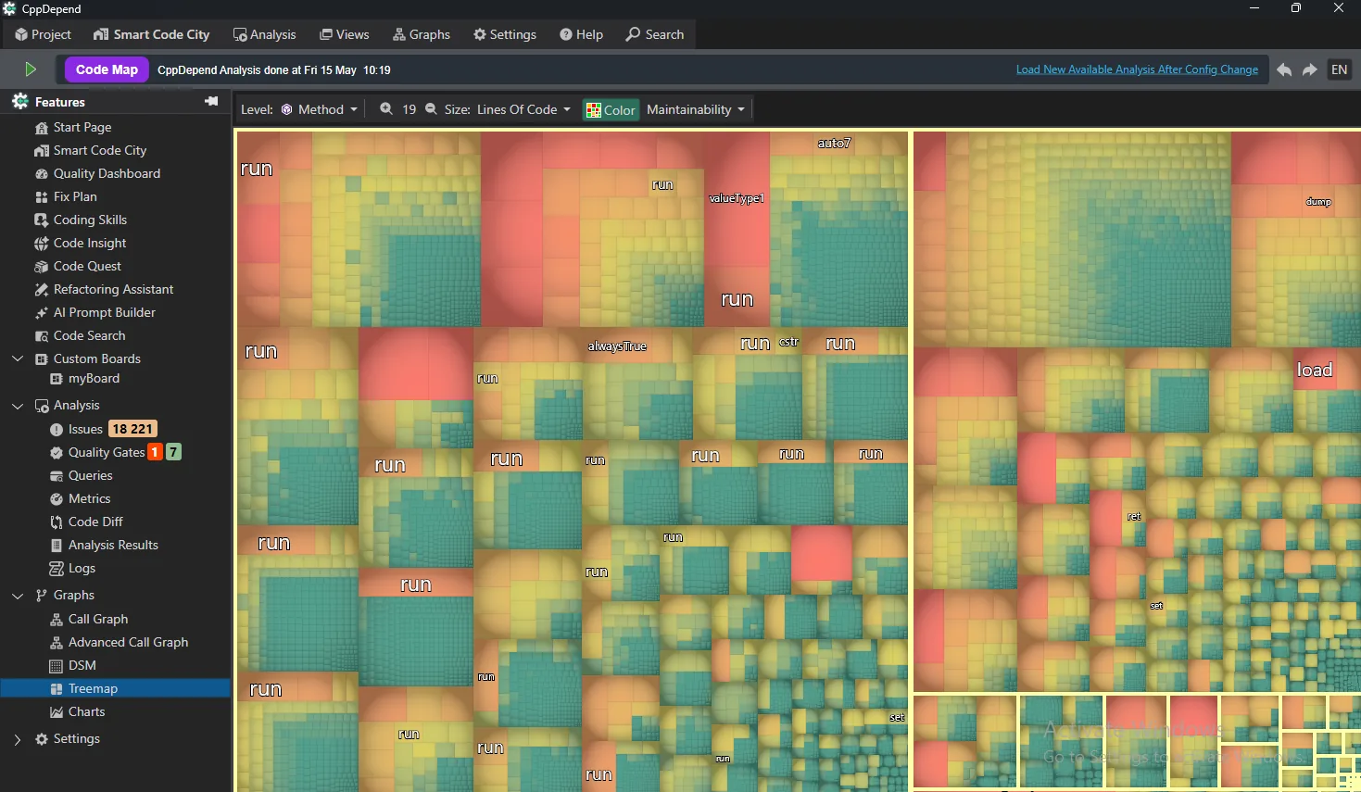Click the navigate forward arrow icon
Image resolution: width=1361 pixels, height=792 pixels.
click(1310, 70)
